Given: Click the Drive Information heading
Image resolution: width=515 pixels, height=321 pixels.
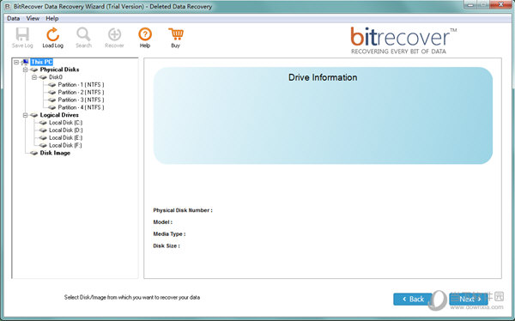Looking at the screenshot, I should (x=323, y=77).
